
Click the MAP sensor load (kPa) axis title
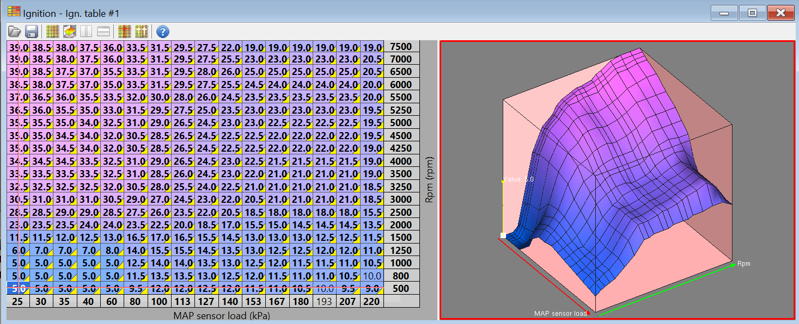point(222,315)
